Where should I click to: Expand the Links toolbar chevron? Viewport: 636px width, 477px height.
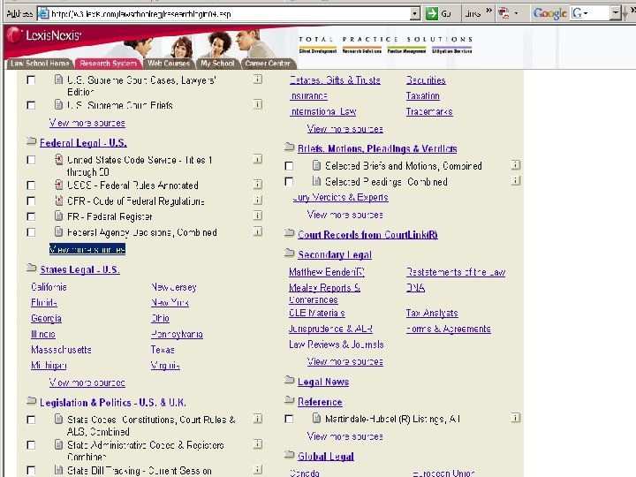tap(488, 11)
